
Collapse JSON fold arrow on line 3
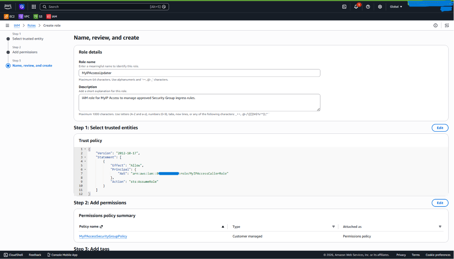(x=85, y=157)
